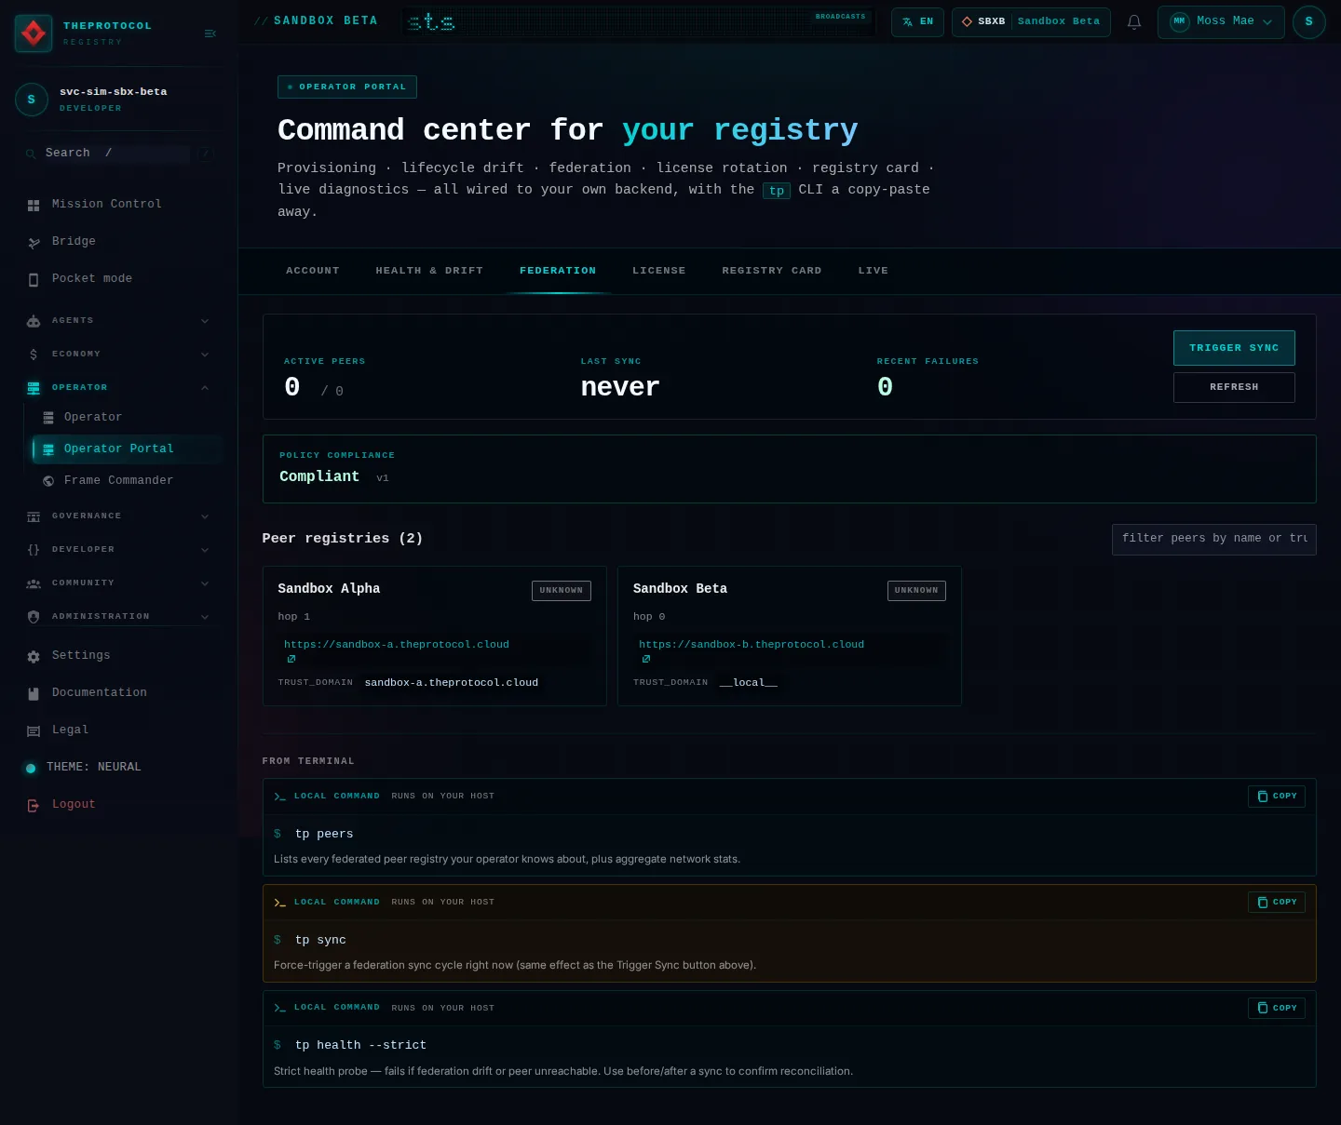The height and width of the screenshot is (1125, 1341).
Task: Select the EN language switcher
Action: click(x=917, y=21)
